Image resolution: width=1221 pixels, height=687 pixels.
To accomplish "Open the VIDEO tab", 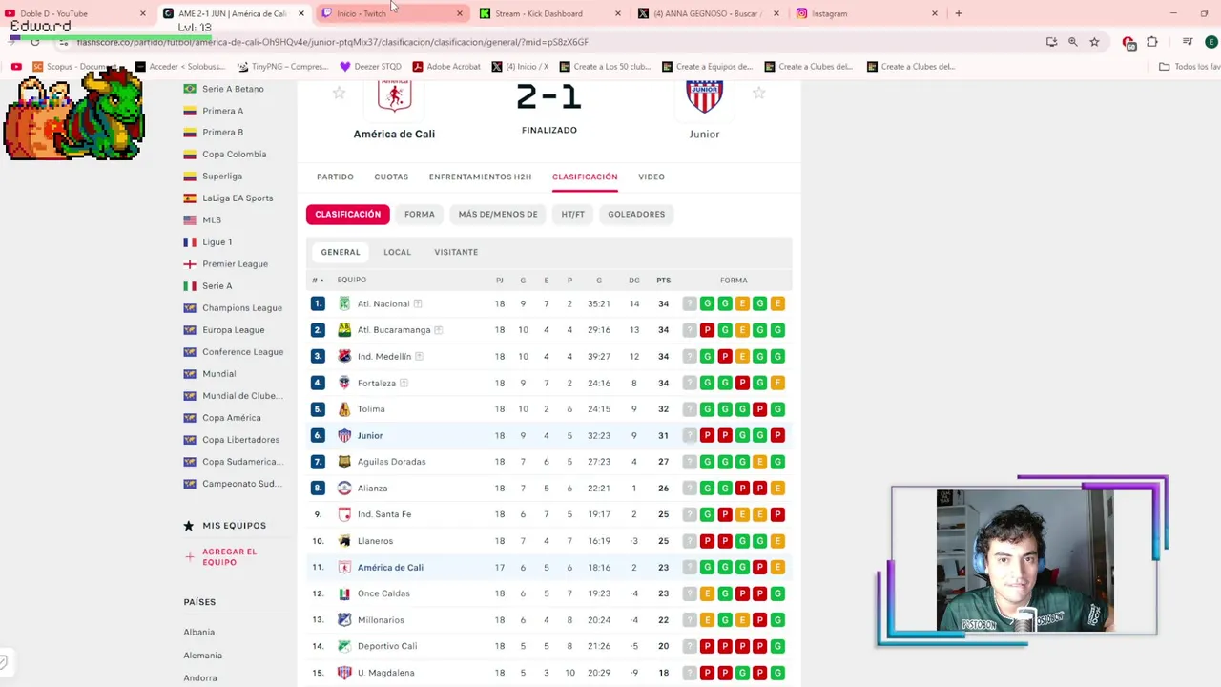I will tap(652, 177).
